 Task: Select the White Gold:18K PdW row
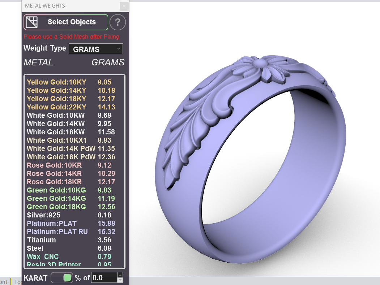tap(74, 157)
